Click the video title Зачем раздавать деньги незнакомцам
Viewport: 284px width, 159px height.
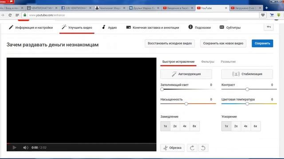52,45
